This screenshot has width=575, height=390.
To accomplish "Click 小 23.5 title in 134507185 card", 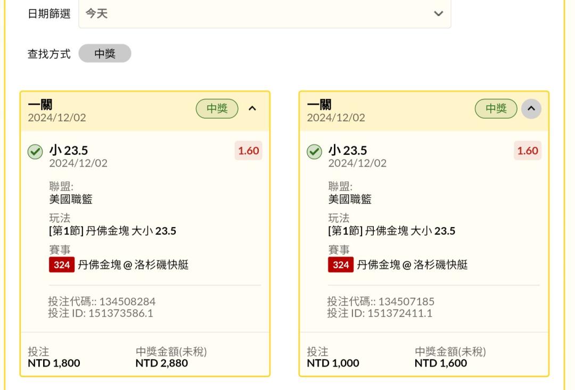I will (x=348, y=150).
